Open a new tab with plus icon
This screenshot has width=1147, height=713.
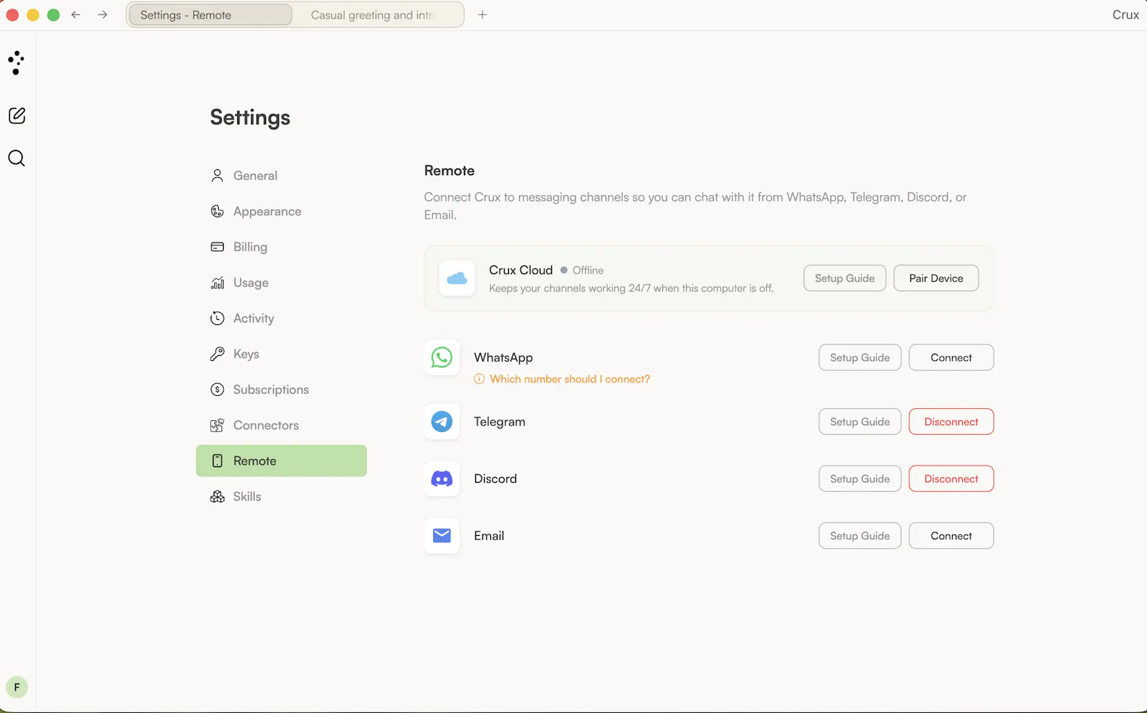click(482, 14)
